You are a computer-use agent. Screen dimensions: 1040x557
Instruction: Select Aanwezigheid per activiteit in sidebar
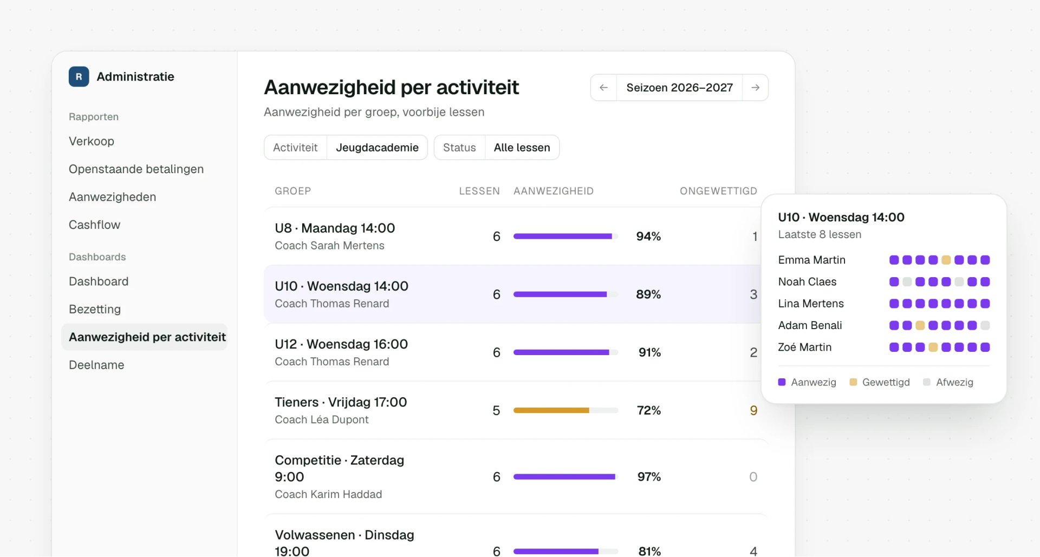pyautogui.click(x=145, y=337)
